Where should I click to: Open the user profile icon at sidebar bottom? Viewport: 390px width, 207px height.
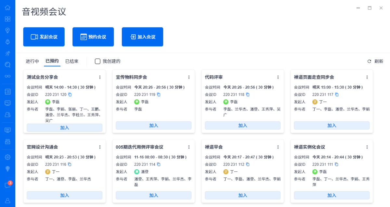(7, 201)
